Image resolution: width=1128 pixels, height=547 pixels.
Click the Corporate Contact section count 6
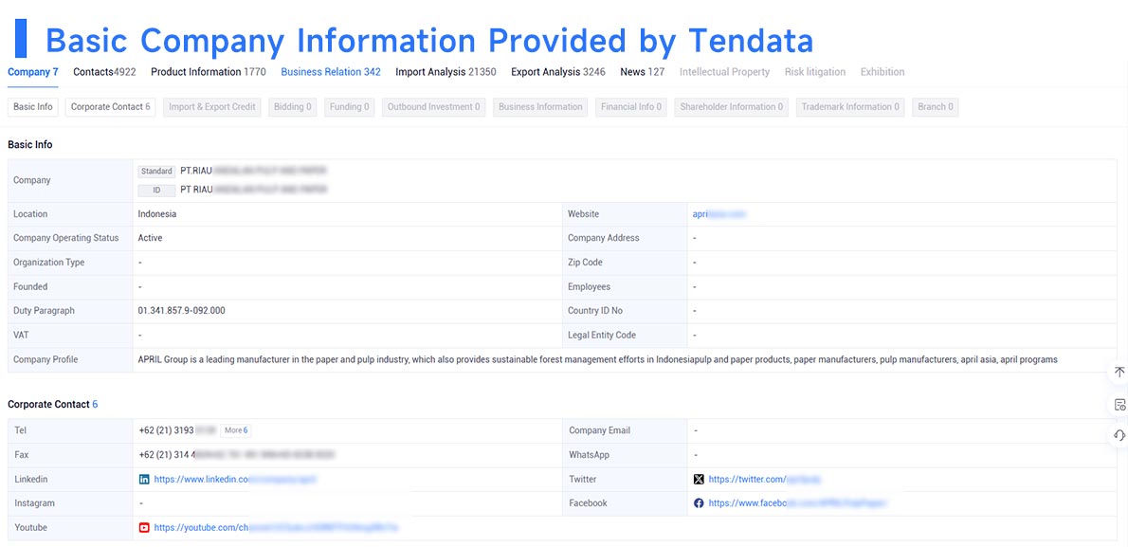(95, 405)
